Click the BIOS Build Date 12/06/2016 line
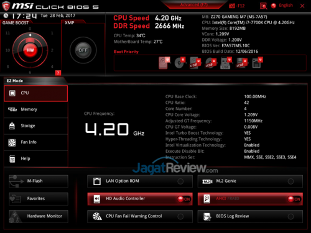The height and width of the screenshot is (233, 311). pos(230,52)
